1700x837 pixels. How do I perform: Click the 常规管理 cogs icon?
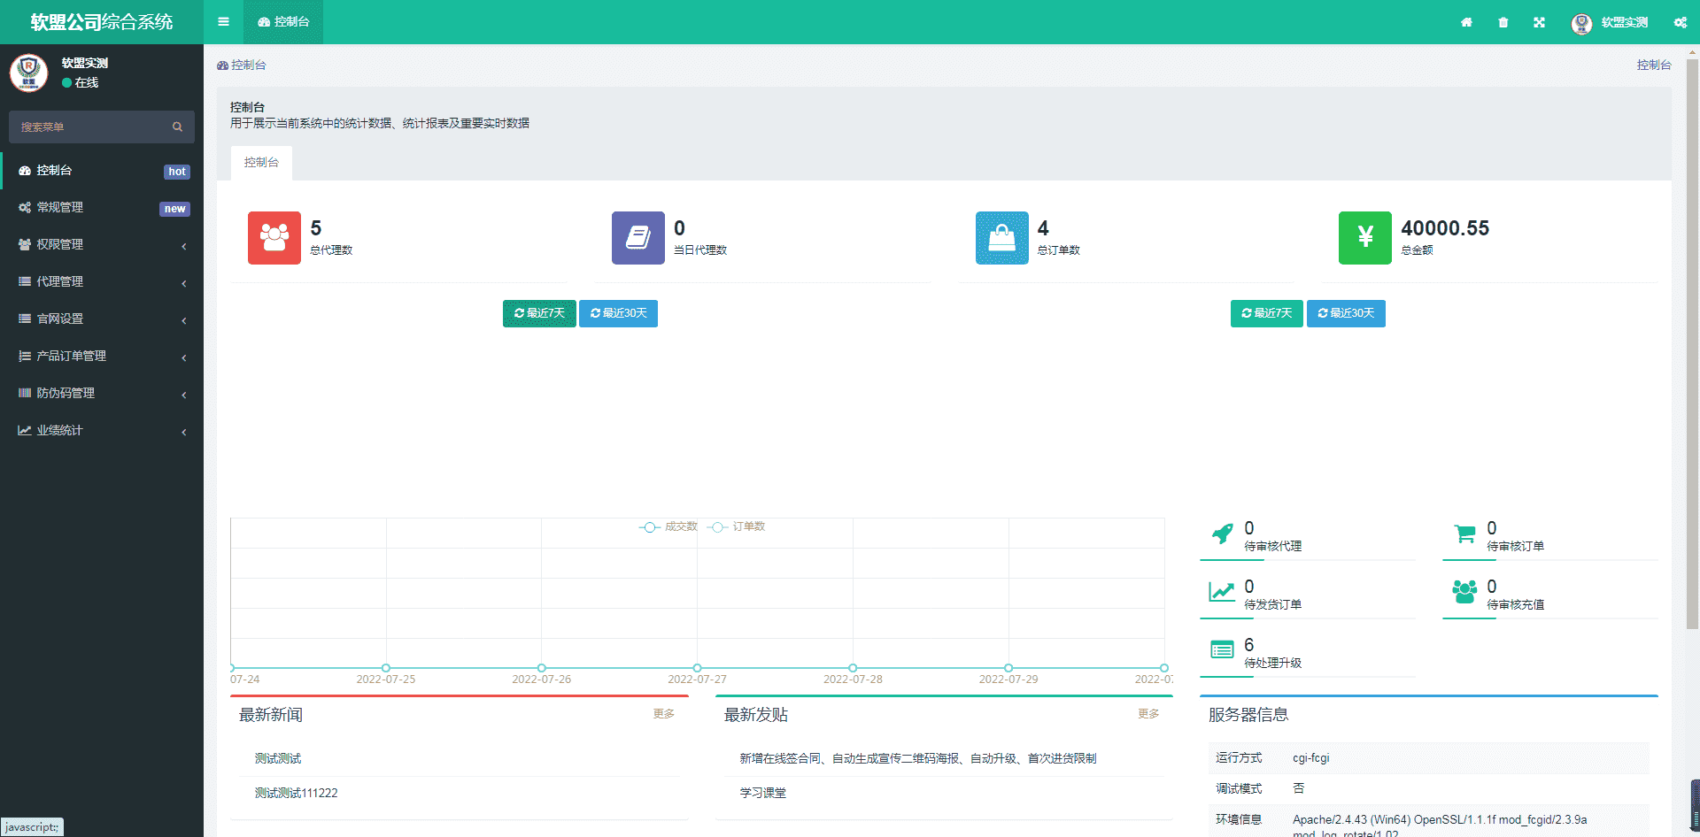click(x=25, y=207)
